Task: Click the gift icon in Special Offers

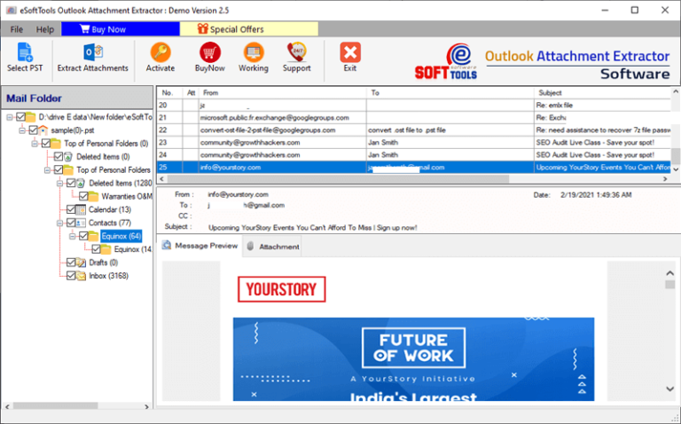Action: coord(203,28)
